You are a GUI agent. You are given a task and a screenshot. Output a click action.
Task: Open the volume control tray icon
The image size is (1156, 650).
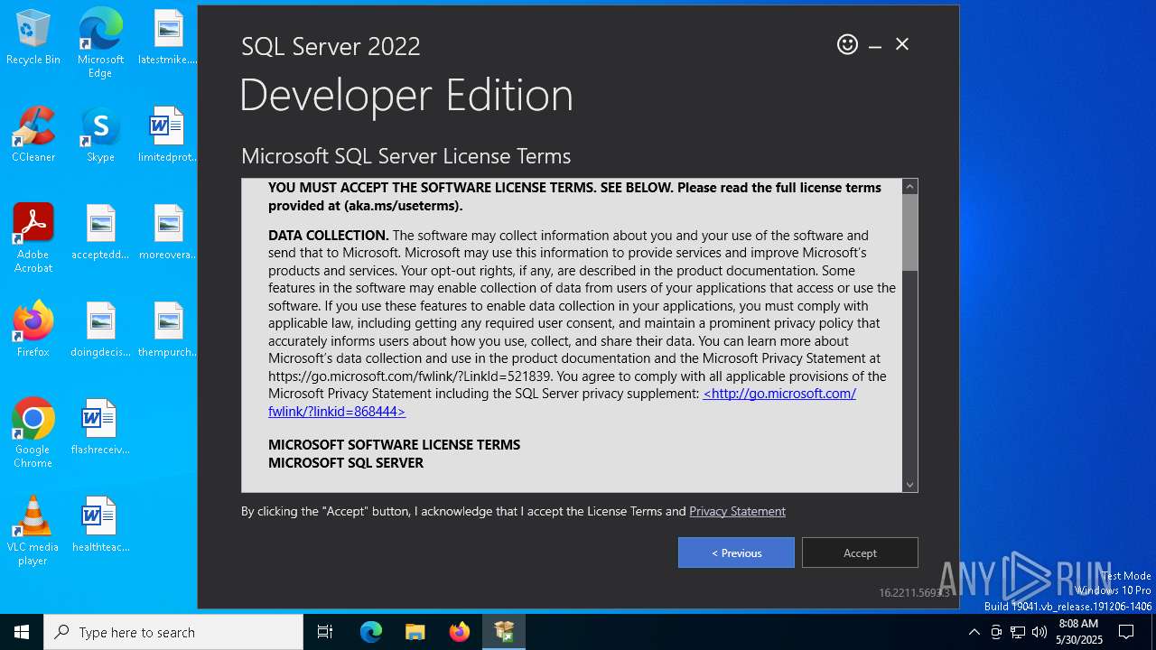click(1039, 632)
